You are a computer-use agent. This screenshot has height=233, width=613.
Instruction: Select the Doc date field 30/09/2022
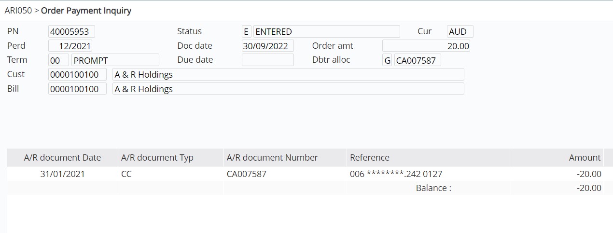point(267,46)
